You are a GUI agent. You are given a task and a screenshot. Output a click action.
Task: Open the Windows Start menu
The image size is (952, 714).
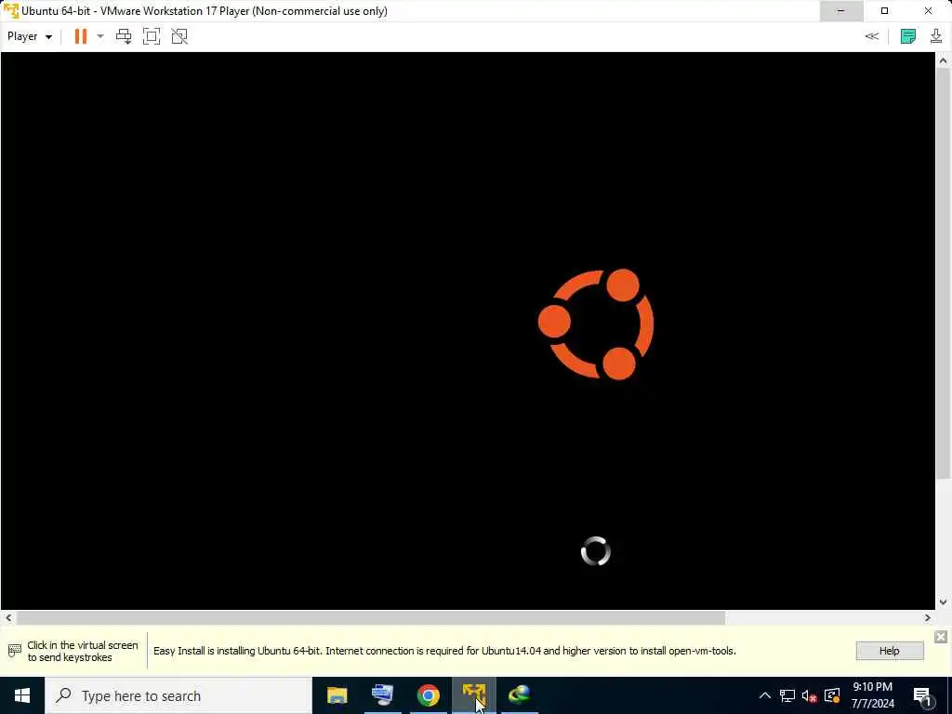[x=22, y=695]
